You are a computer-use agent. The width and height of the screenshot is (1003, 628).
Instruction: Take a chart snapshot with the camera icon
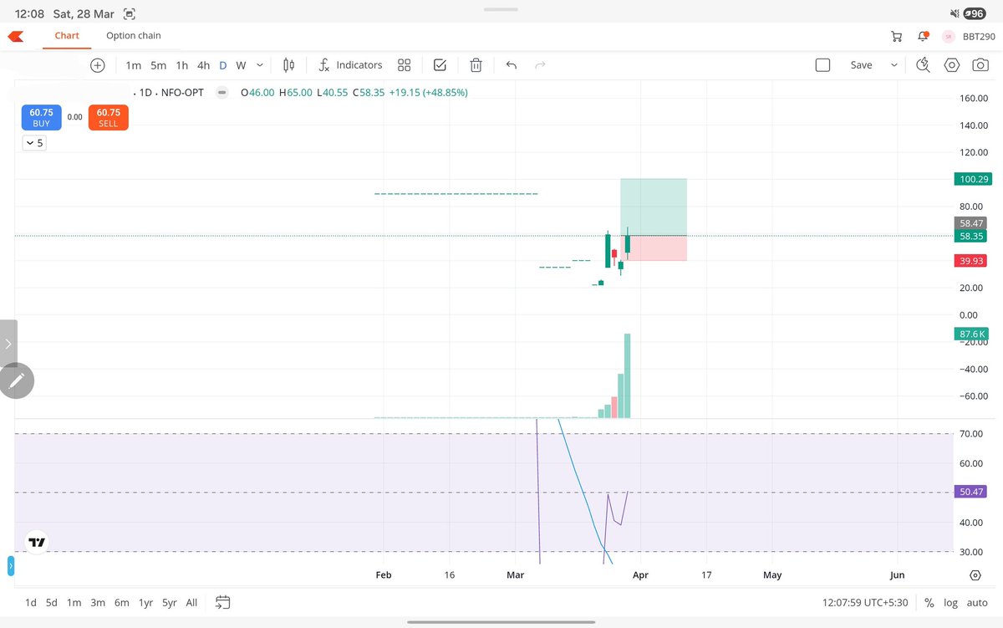click(x=979, y=65)
